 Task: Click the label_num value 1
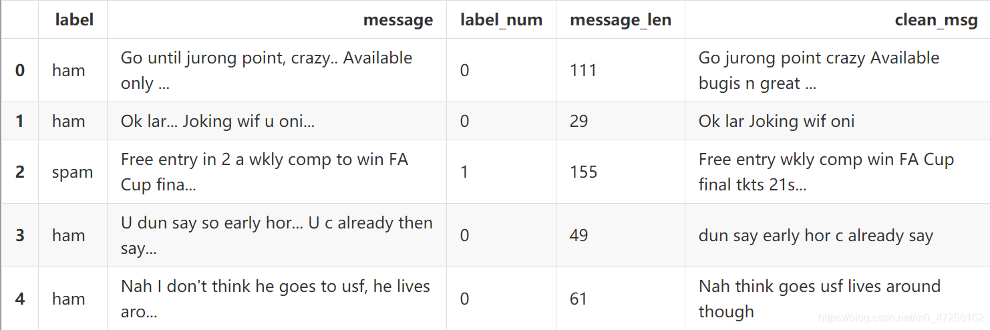[x=464, y=172]
